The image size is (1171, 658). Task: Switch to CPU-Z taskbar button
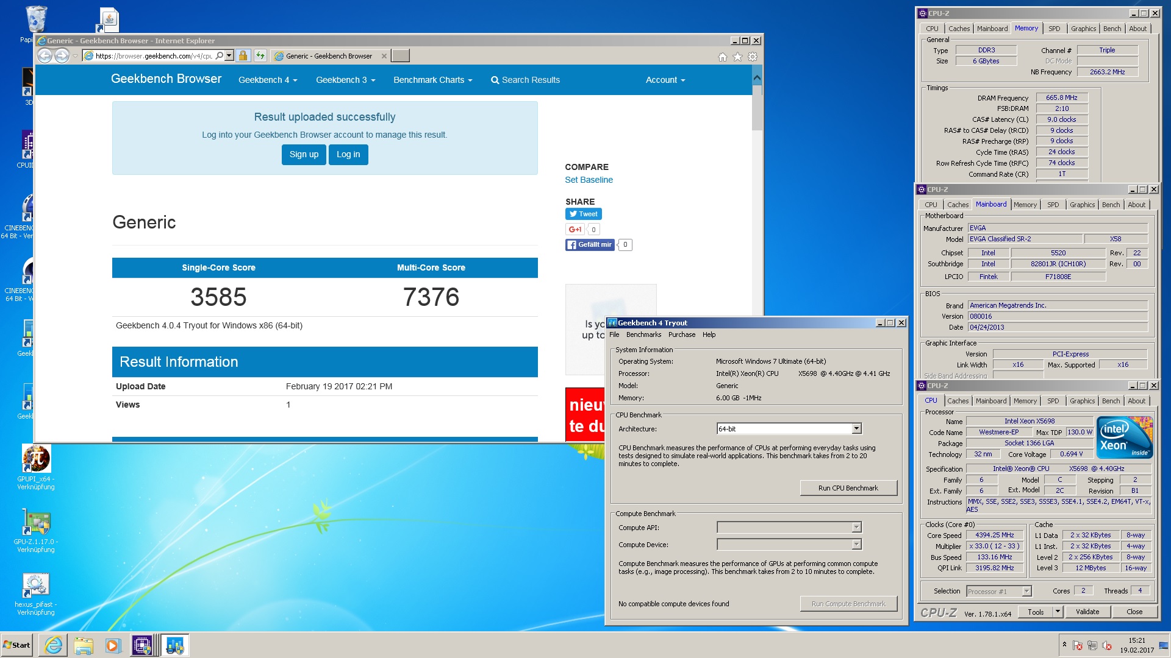(x=143, y=645)
